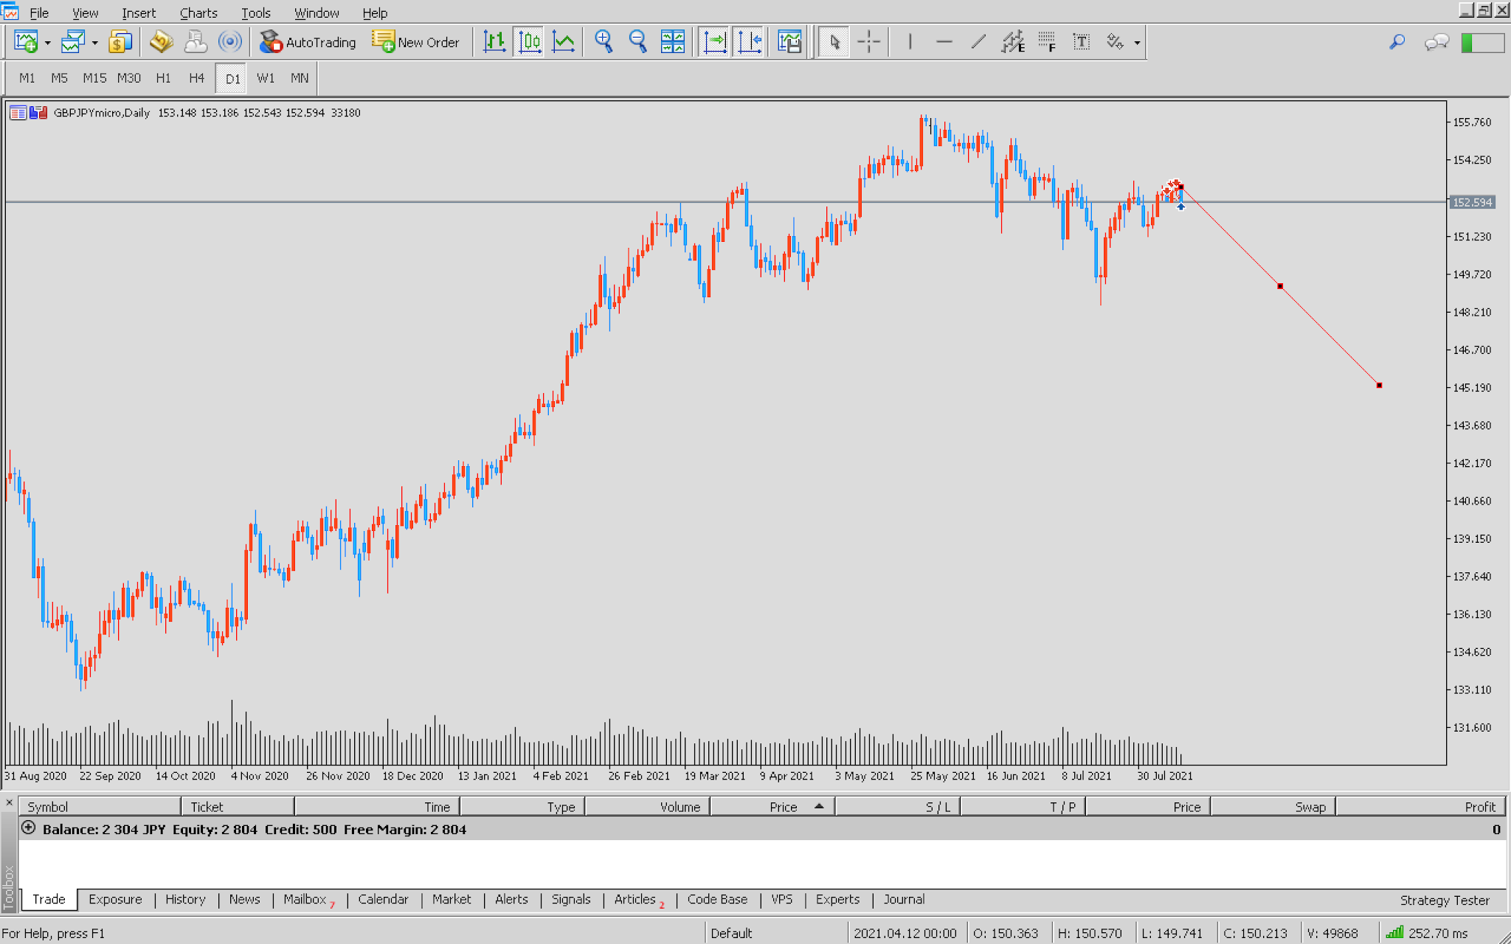Pick the Fibonacci retracement tool
The image size is (1511, 944).
(x=1046, y=42)
